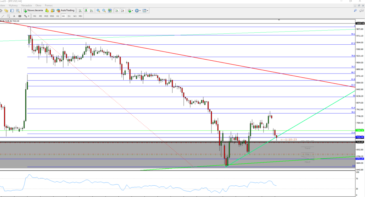365x197 pixels.
Task: Open the Narzędzia menu
Action: 26,5
